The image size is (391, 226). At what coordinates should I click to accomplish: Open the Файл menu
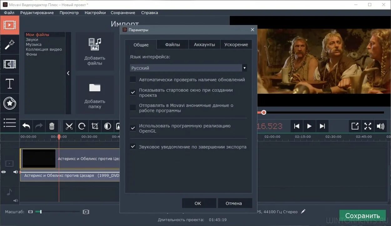click(x=9, y=13)
